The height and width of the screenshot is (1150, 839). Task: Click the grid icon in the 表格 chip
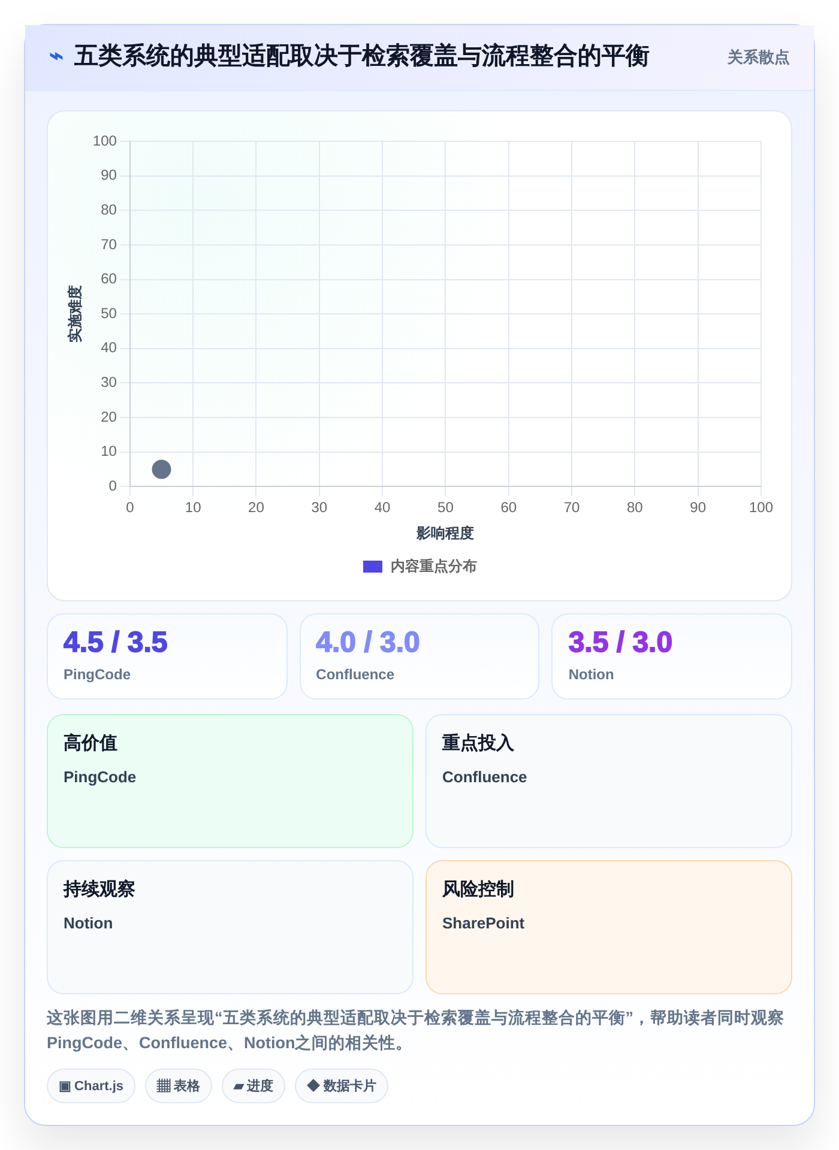coord(164,1086)
